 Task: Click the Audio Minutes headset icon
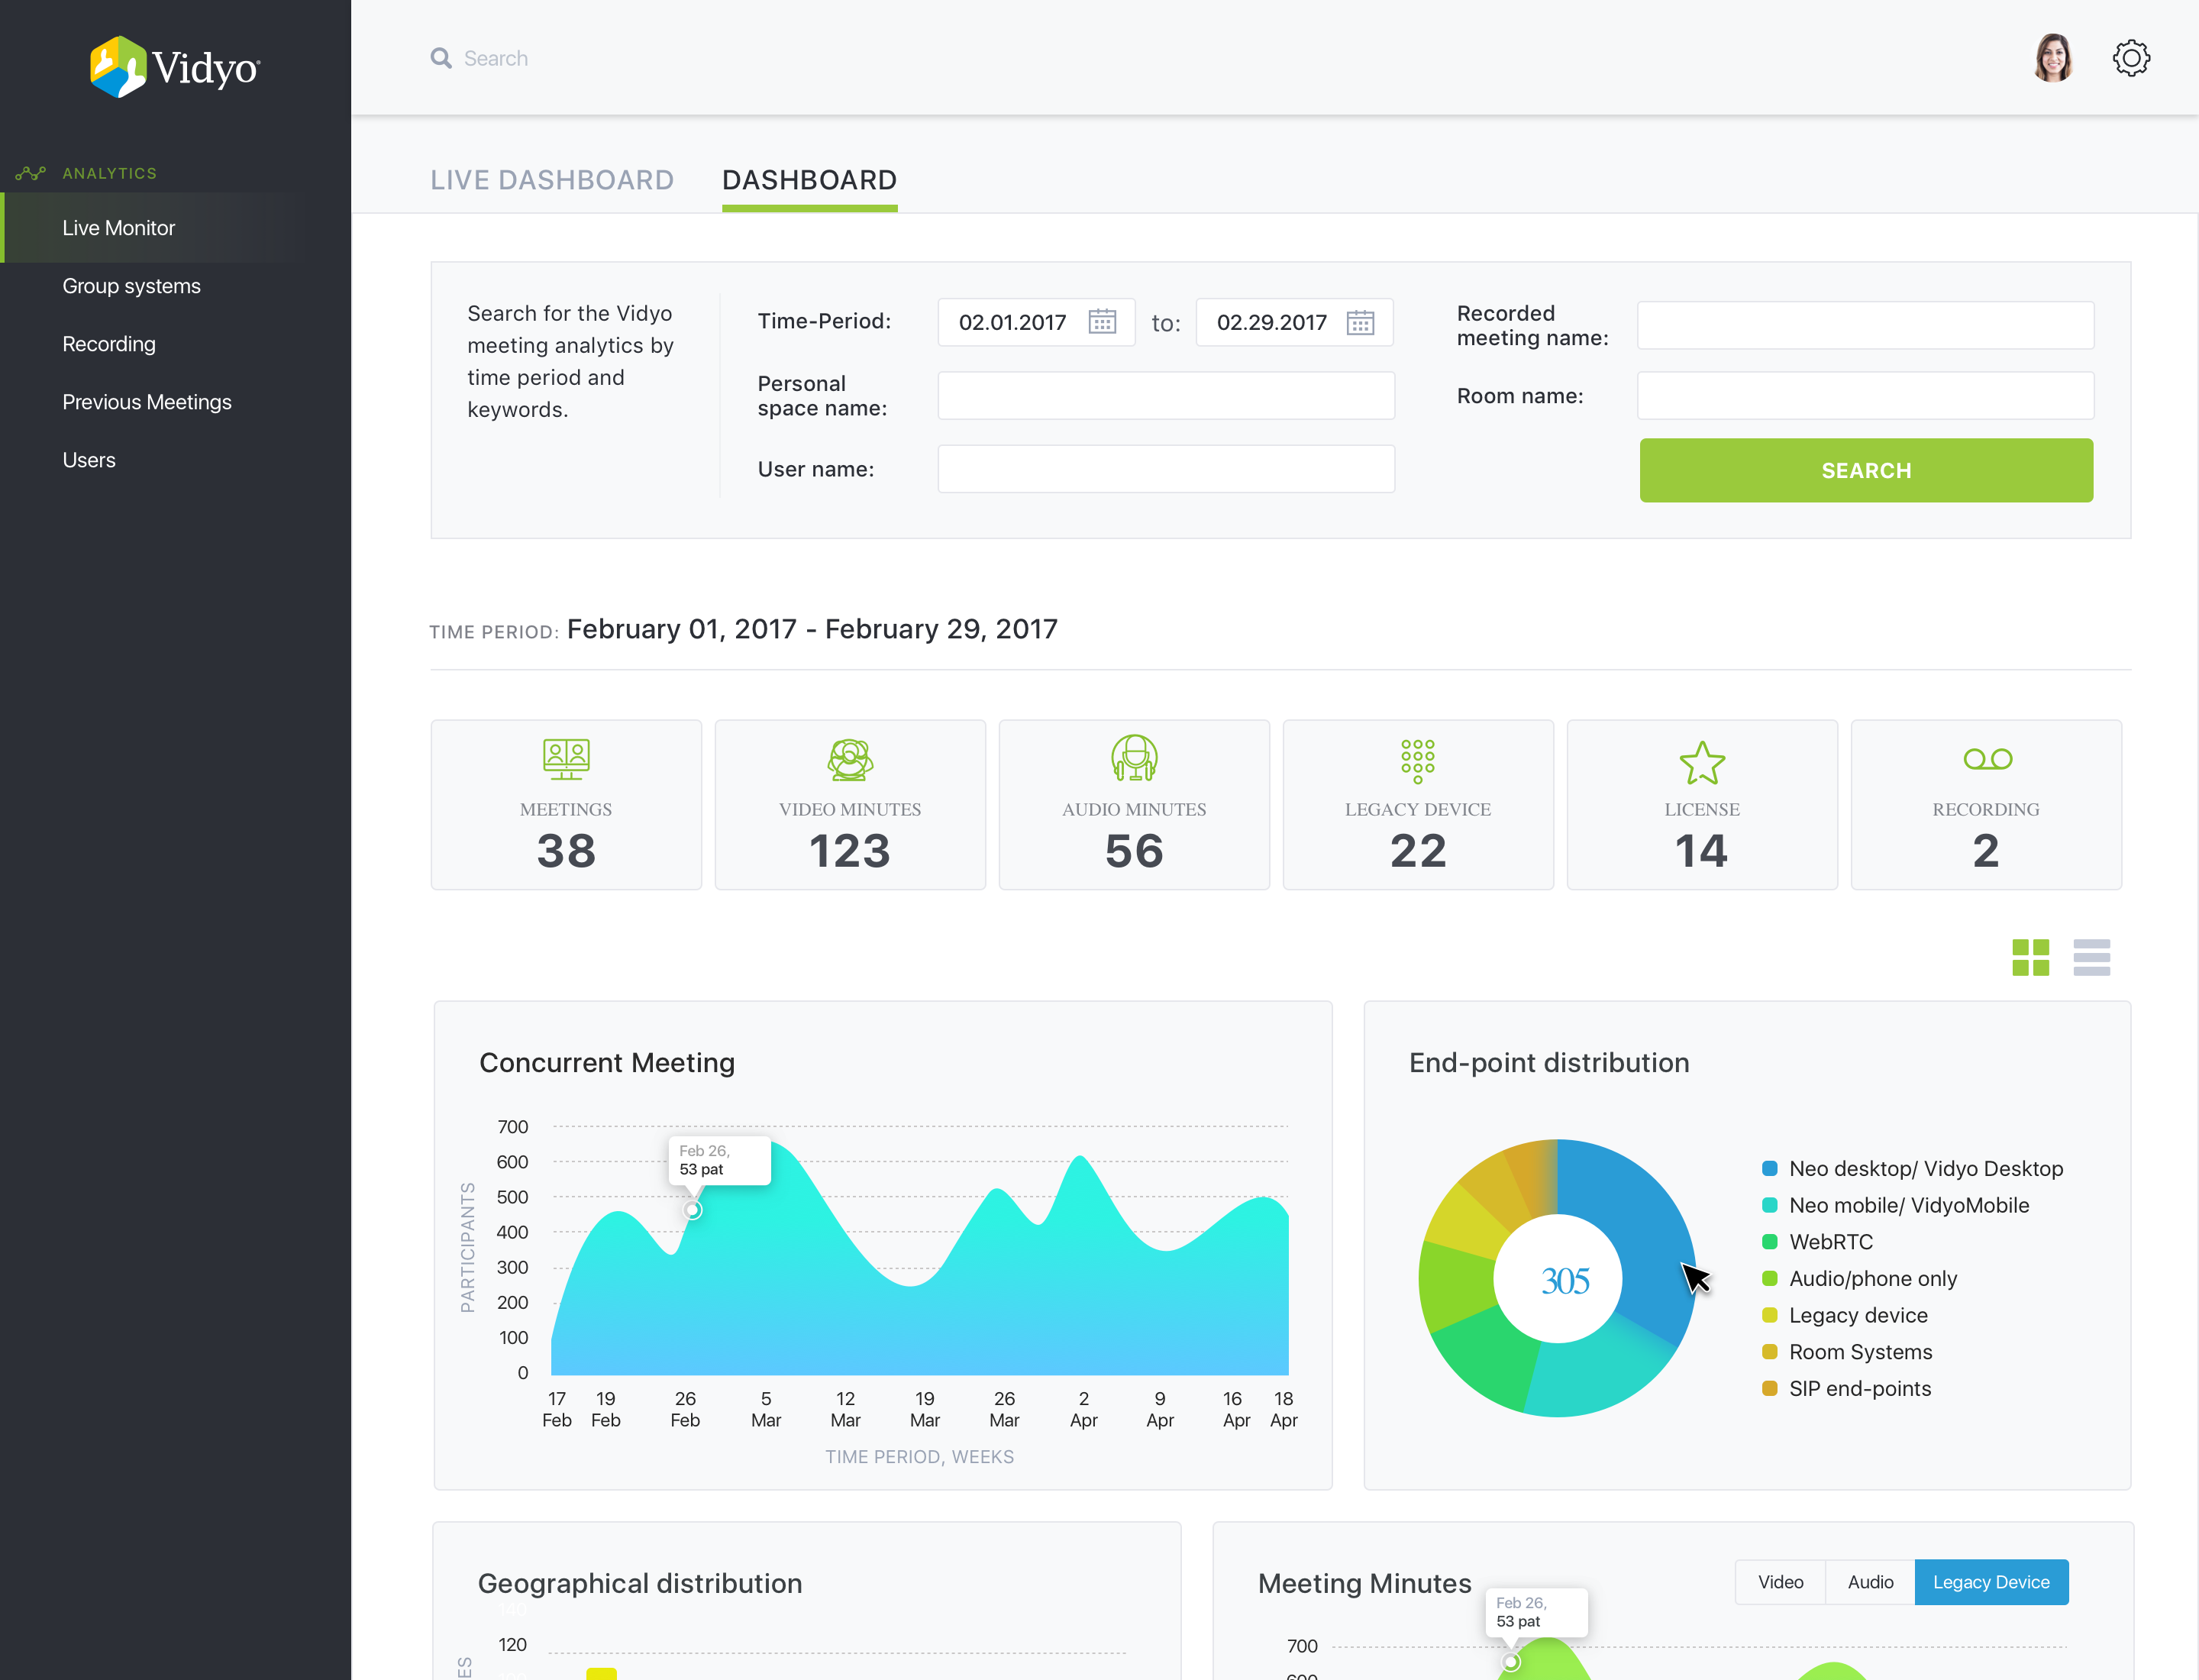[x=1134, y=758]
